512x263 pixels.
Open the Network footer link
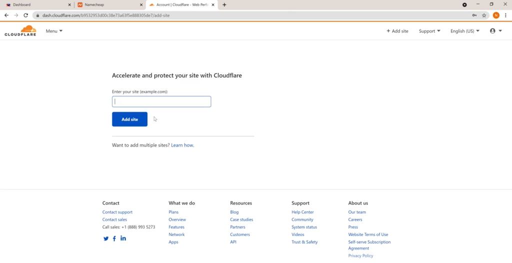click(x=176, y=234)
